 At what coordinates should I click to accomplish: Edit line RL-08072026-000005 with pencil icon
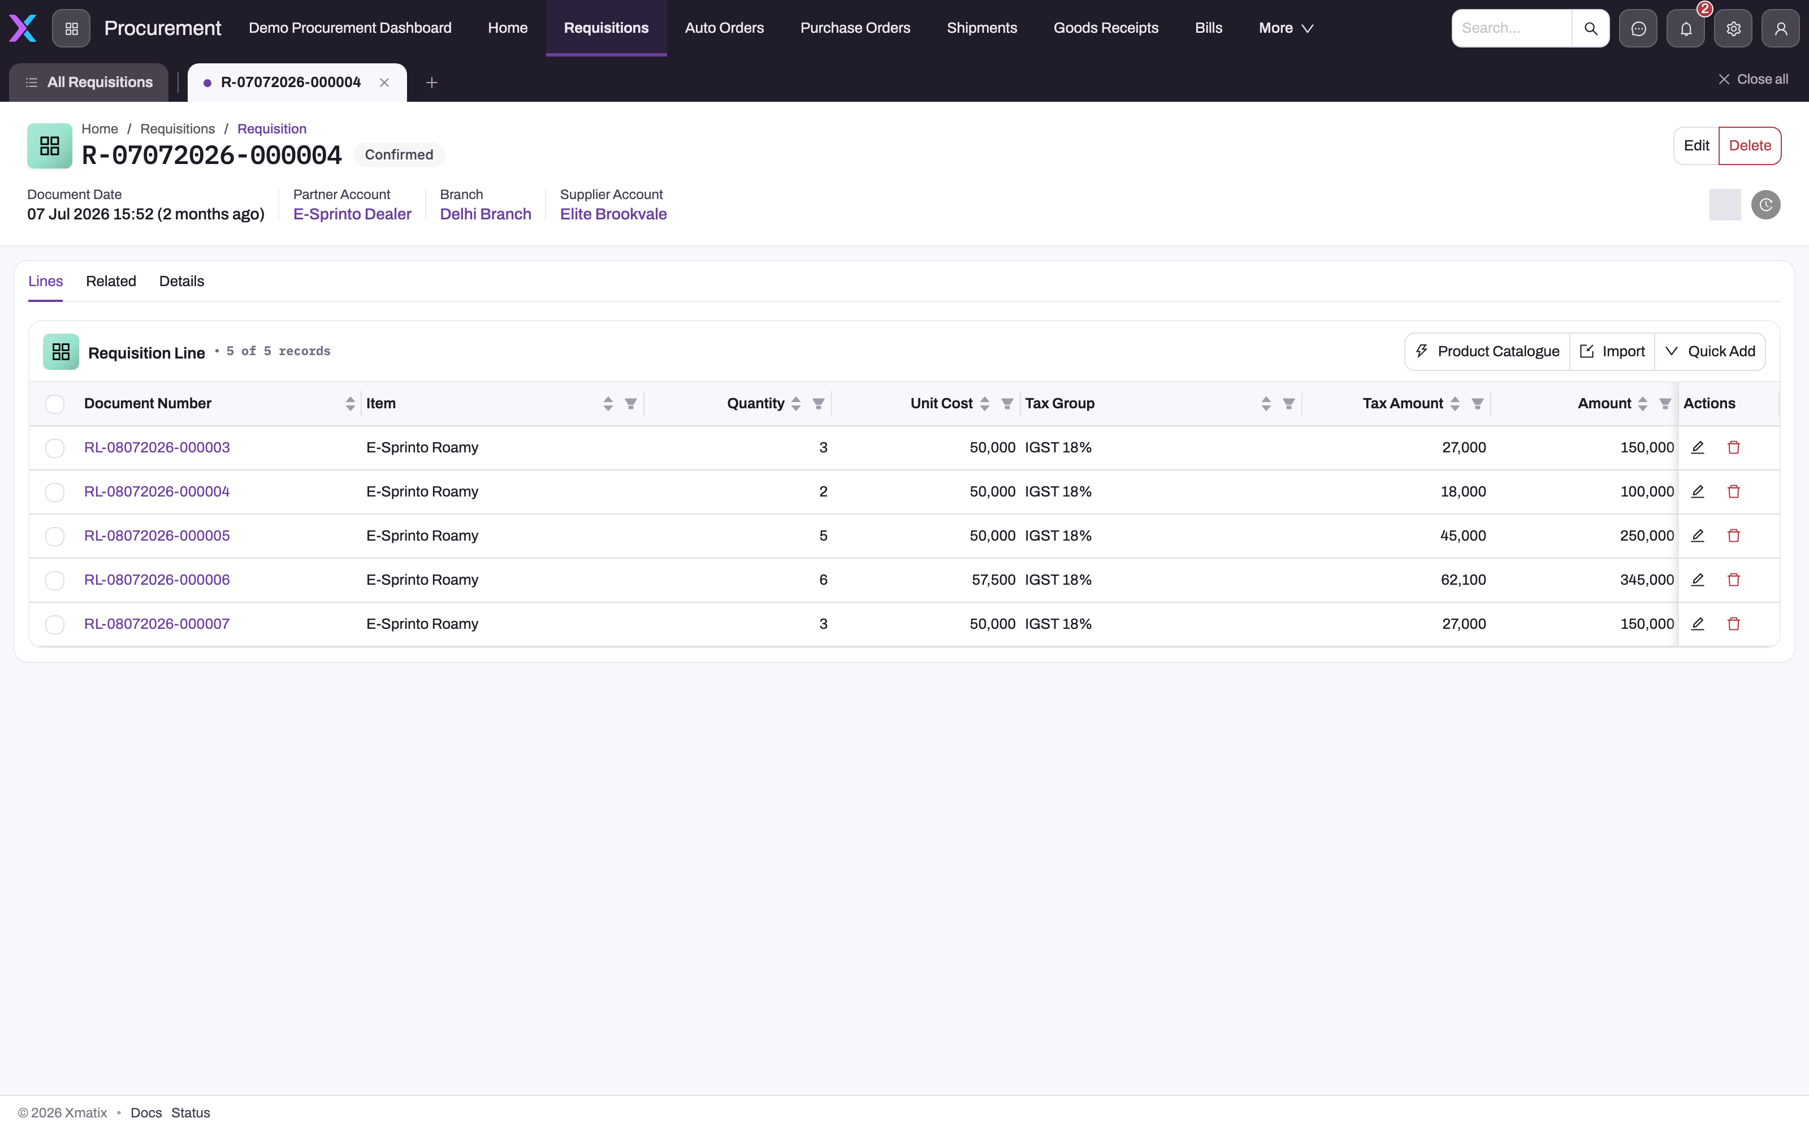pos(1698,536)
